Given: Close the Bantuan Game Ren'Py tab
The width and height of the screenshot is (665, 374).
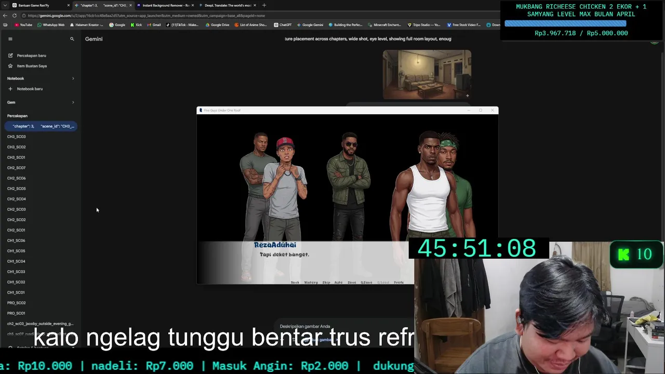Looking at the screenshot, I should click(x=68, y=5).
